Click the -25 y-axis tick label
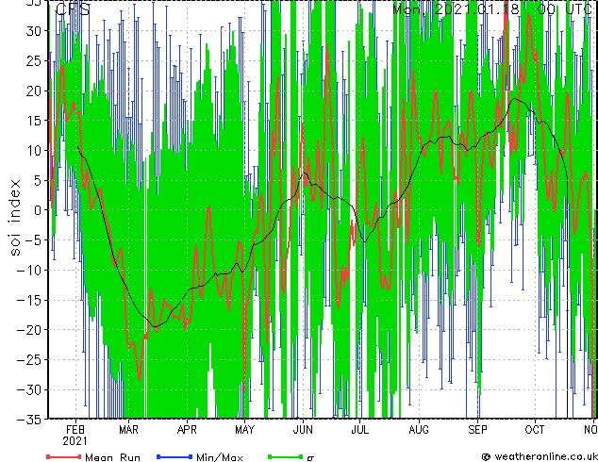Viewport: 598px width, 462px height. pos(28,360)
